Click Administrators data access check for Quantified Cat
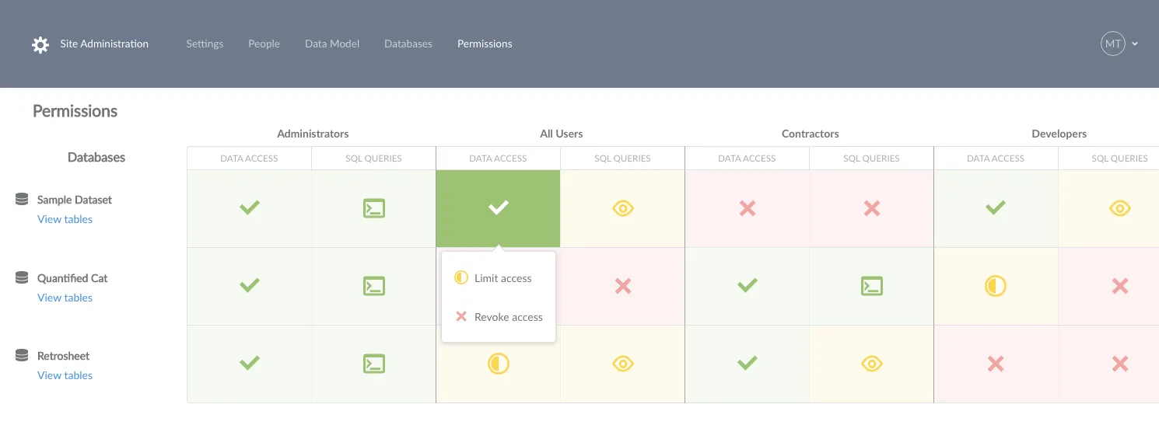Viewport: 1159px width, 439px height. pyautogui.click(x=250, y=286)
